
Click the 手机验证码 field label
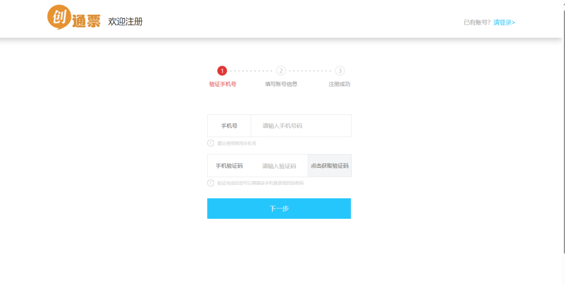pyautogui.click(x=229, y=166)
